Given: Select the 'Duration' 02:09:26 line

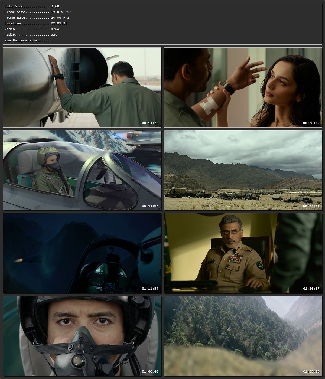Looking at the screenshot, I should [36, 23].
